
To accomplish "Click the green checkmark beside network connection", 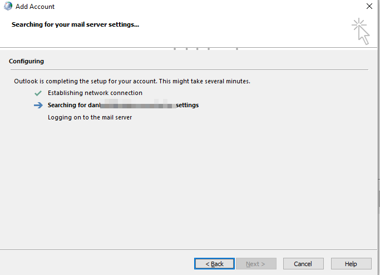I will 38,93.
